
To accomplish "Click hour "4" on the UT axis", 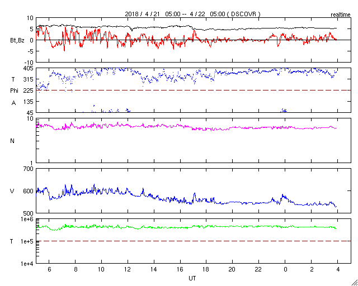I will coord(338,269).
